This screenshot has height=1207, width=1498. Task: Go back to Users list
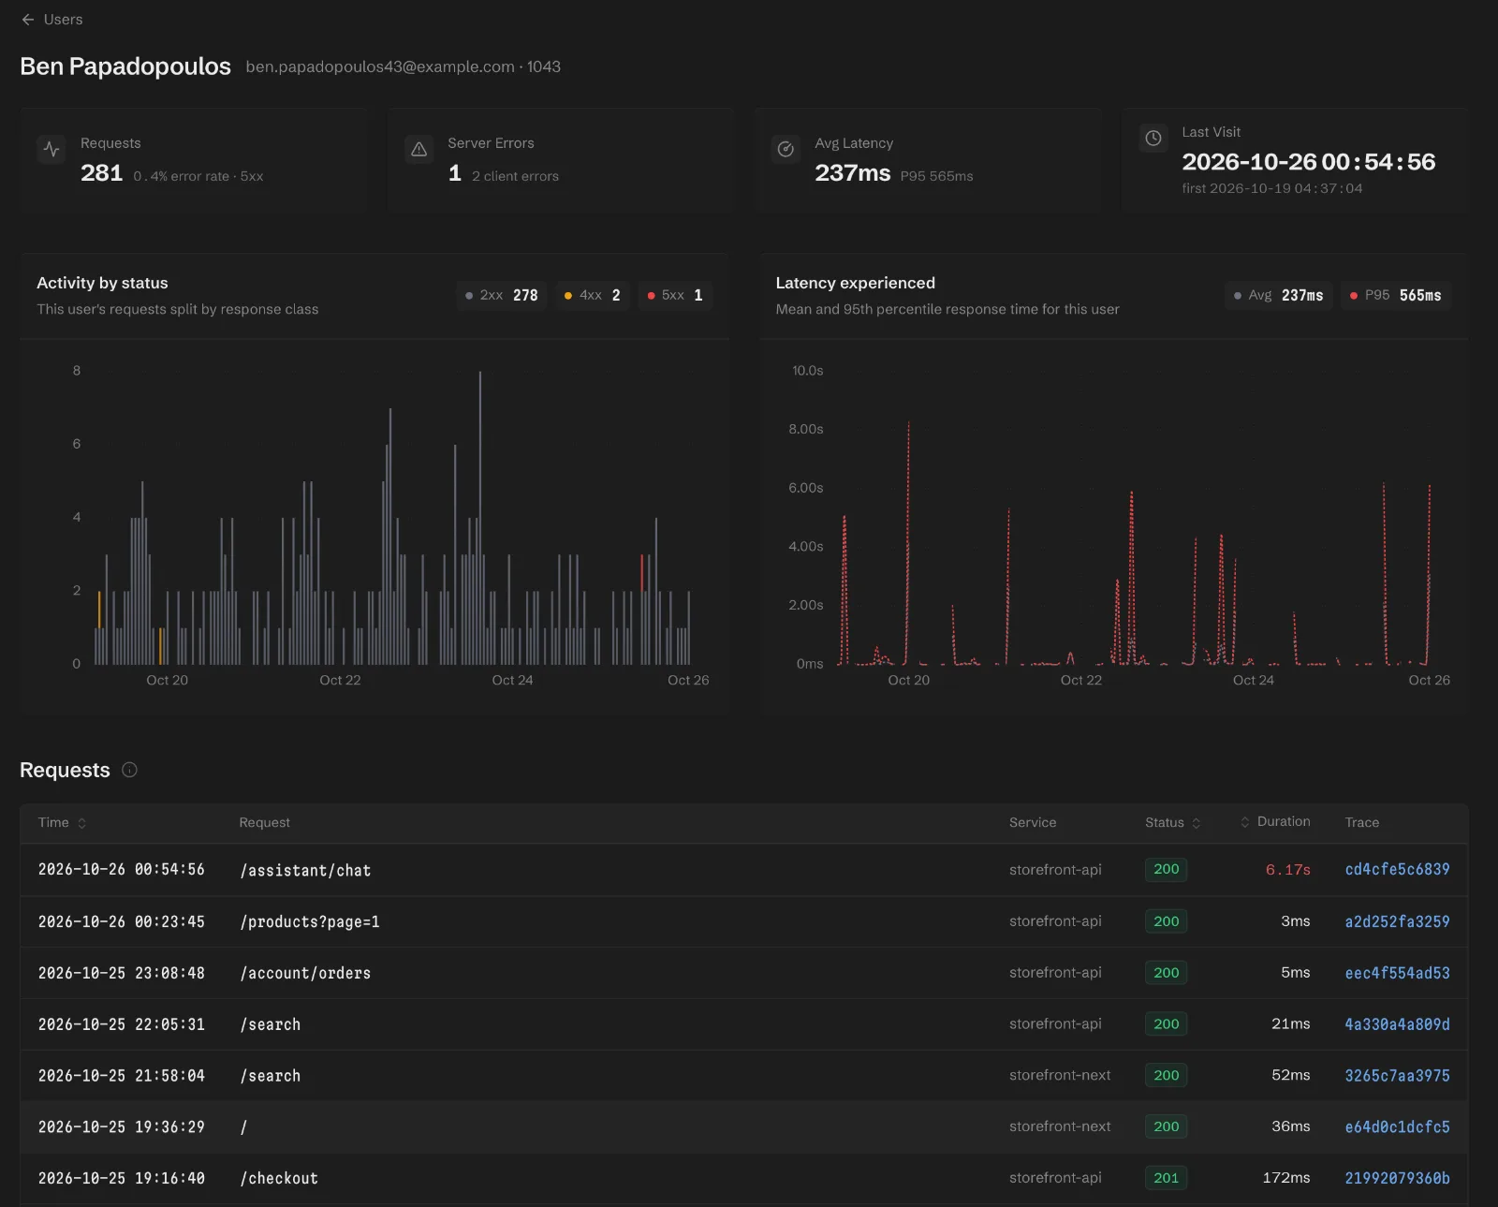pyautogui.click(x=52, y=20)
